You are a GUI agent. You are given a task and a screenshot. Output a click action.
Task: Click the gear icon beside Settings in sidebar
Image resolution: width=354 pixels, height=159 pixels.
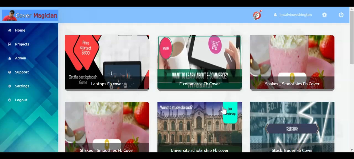coord(10,86)
